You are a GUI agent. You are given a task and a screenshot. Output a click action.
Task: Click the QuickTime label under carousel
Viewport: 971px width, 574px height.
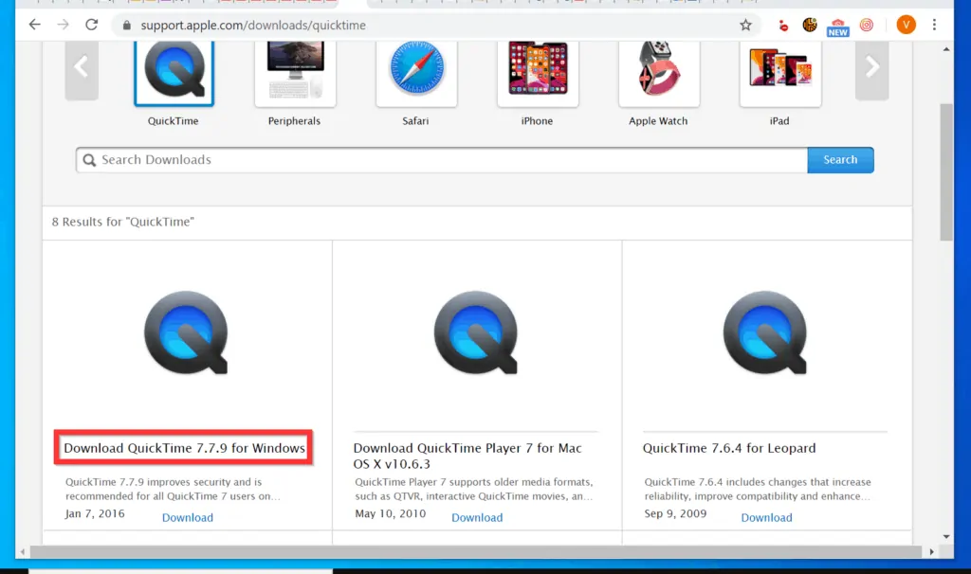[174, 121]
